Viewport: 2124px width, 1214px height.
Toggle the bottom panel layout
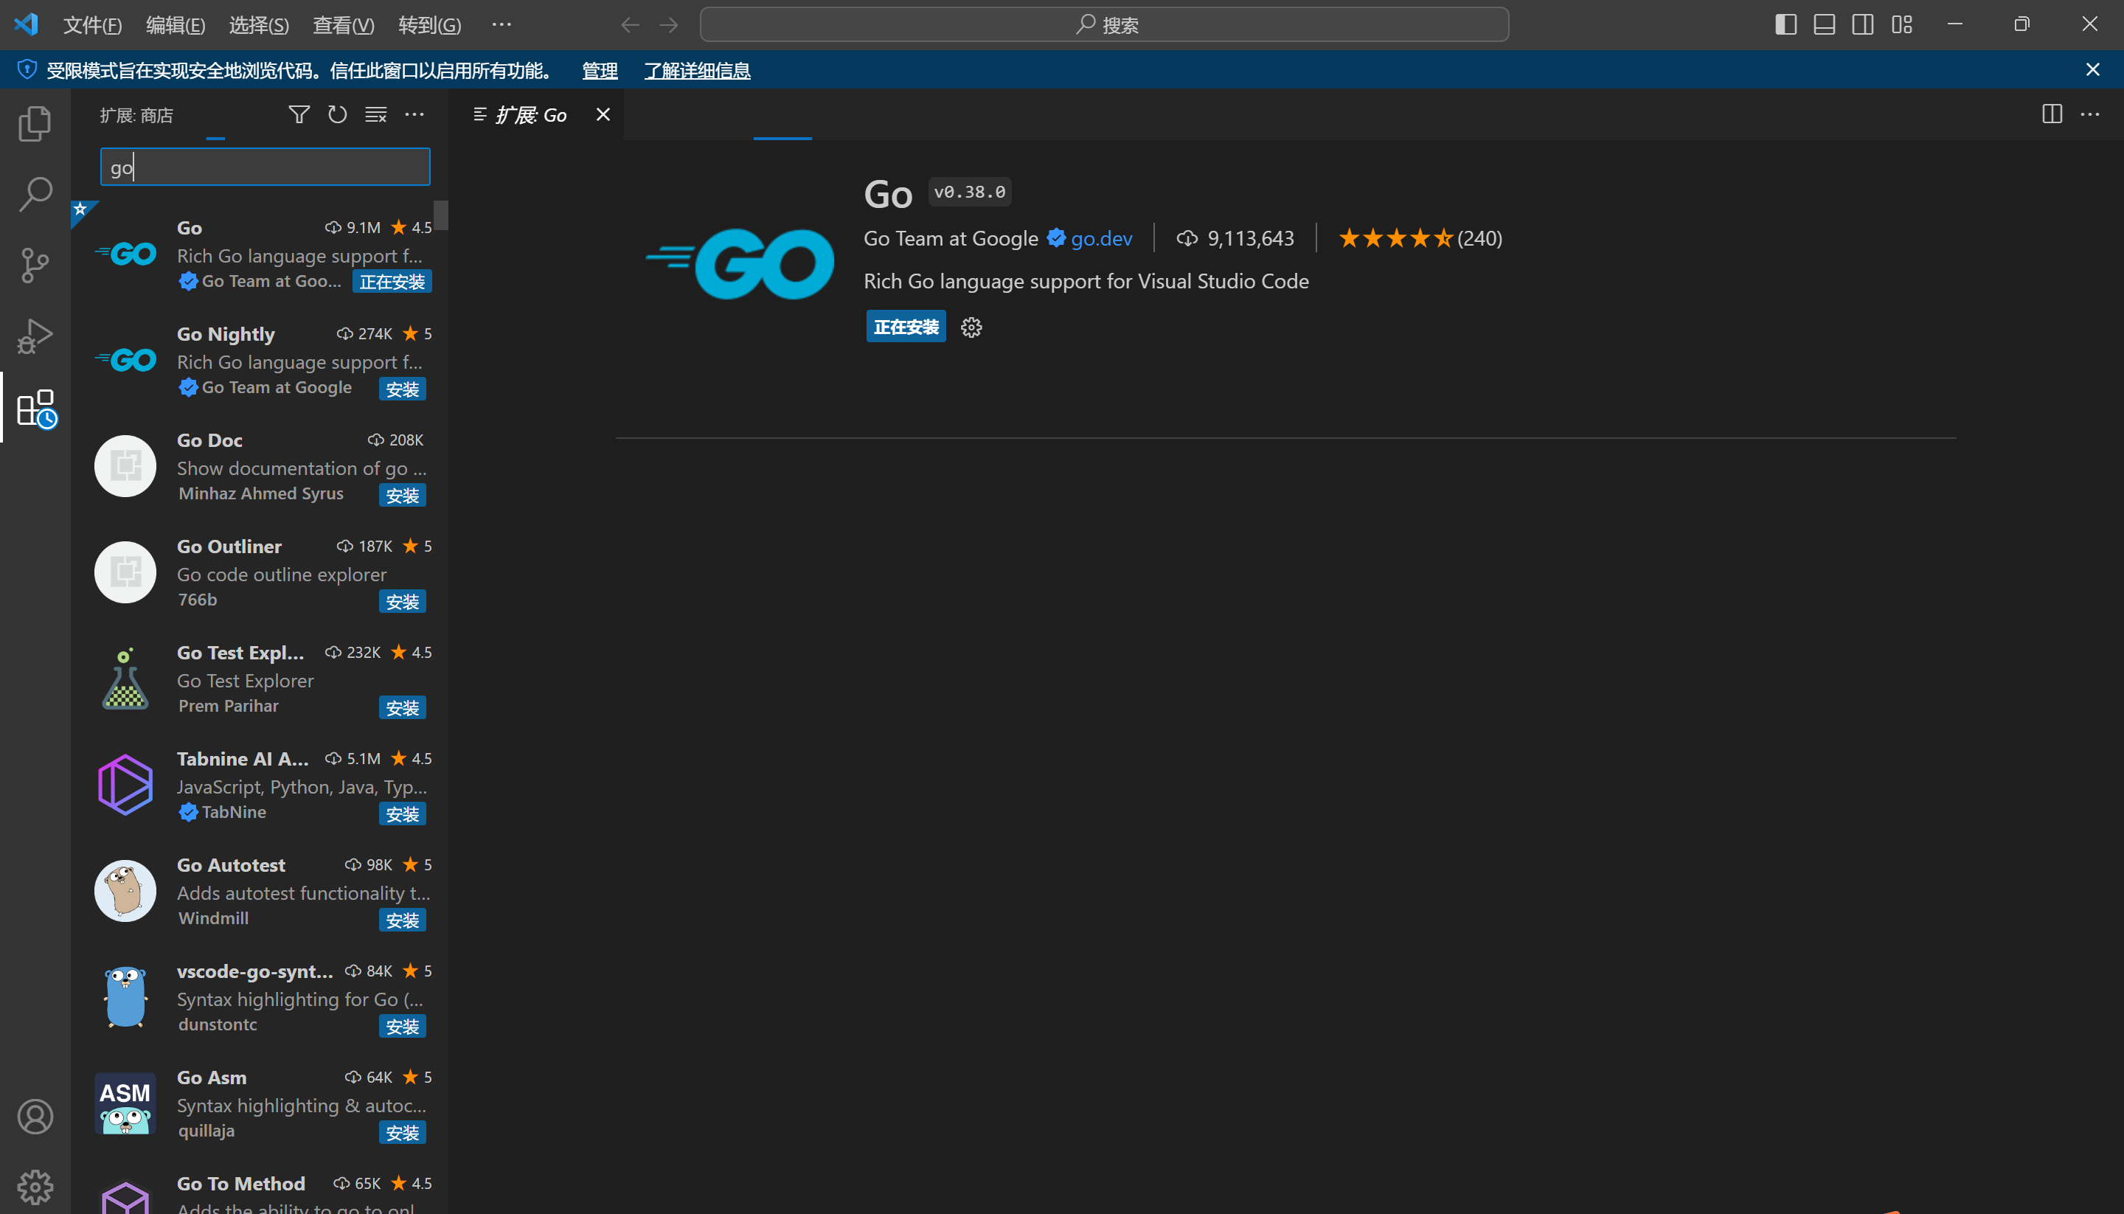pyautogui.click(x=1824, y=24)
